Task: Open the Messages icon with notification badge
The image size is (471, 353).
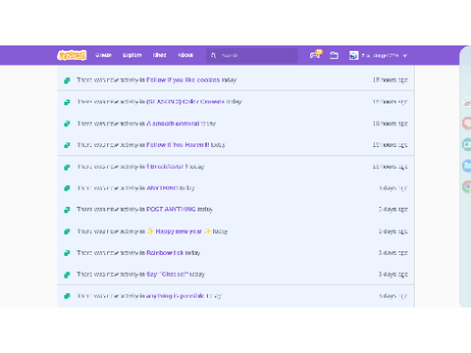Action: tap(316, 55)
